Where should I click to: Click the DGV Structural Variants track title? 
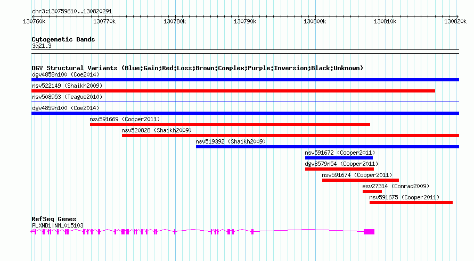point(198,68)
